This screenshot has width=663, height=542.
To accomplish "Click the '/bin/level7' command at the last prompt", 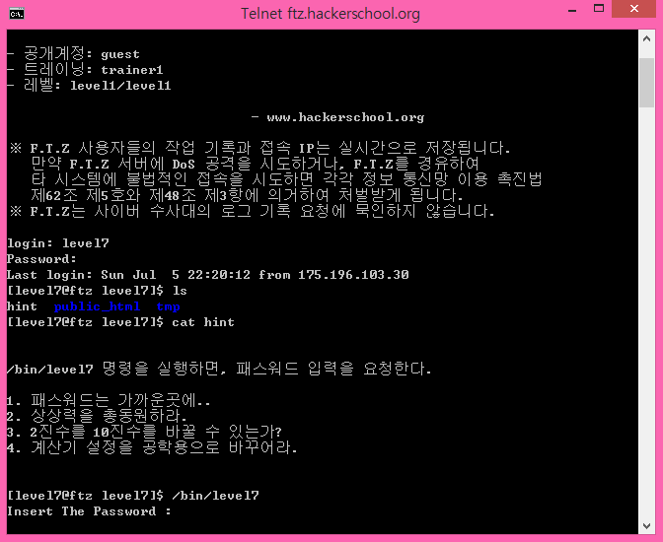I will [x=215, y=496].
